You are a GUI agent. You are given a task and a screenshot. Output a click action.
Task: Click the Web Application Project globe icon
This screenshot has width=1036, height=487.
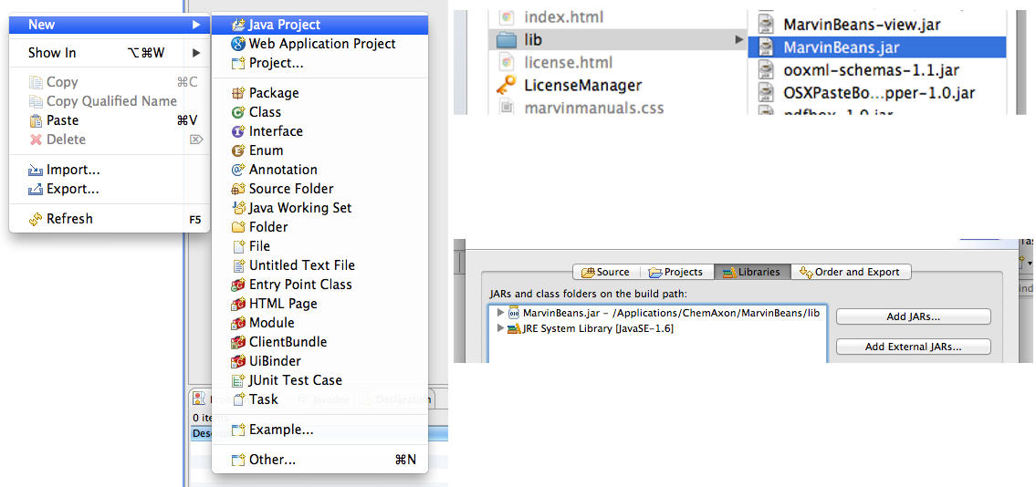(x=238, y=44)
